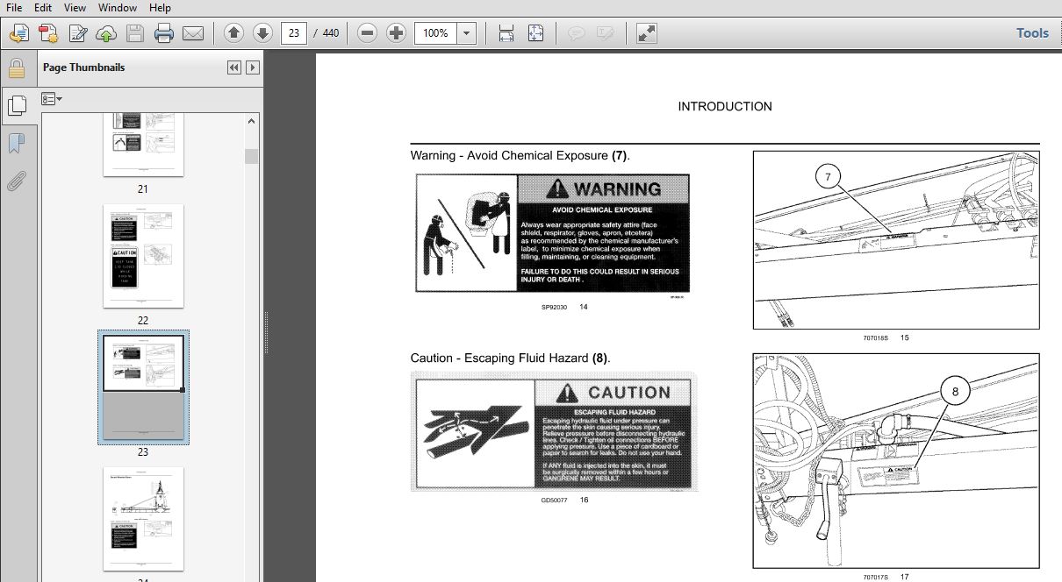Click the security padlock icon
The image size is (1062, 582).
(x=17, y=68)
